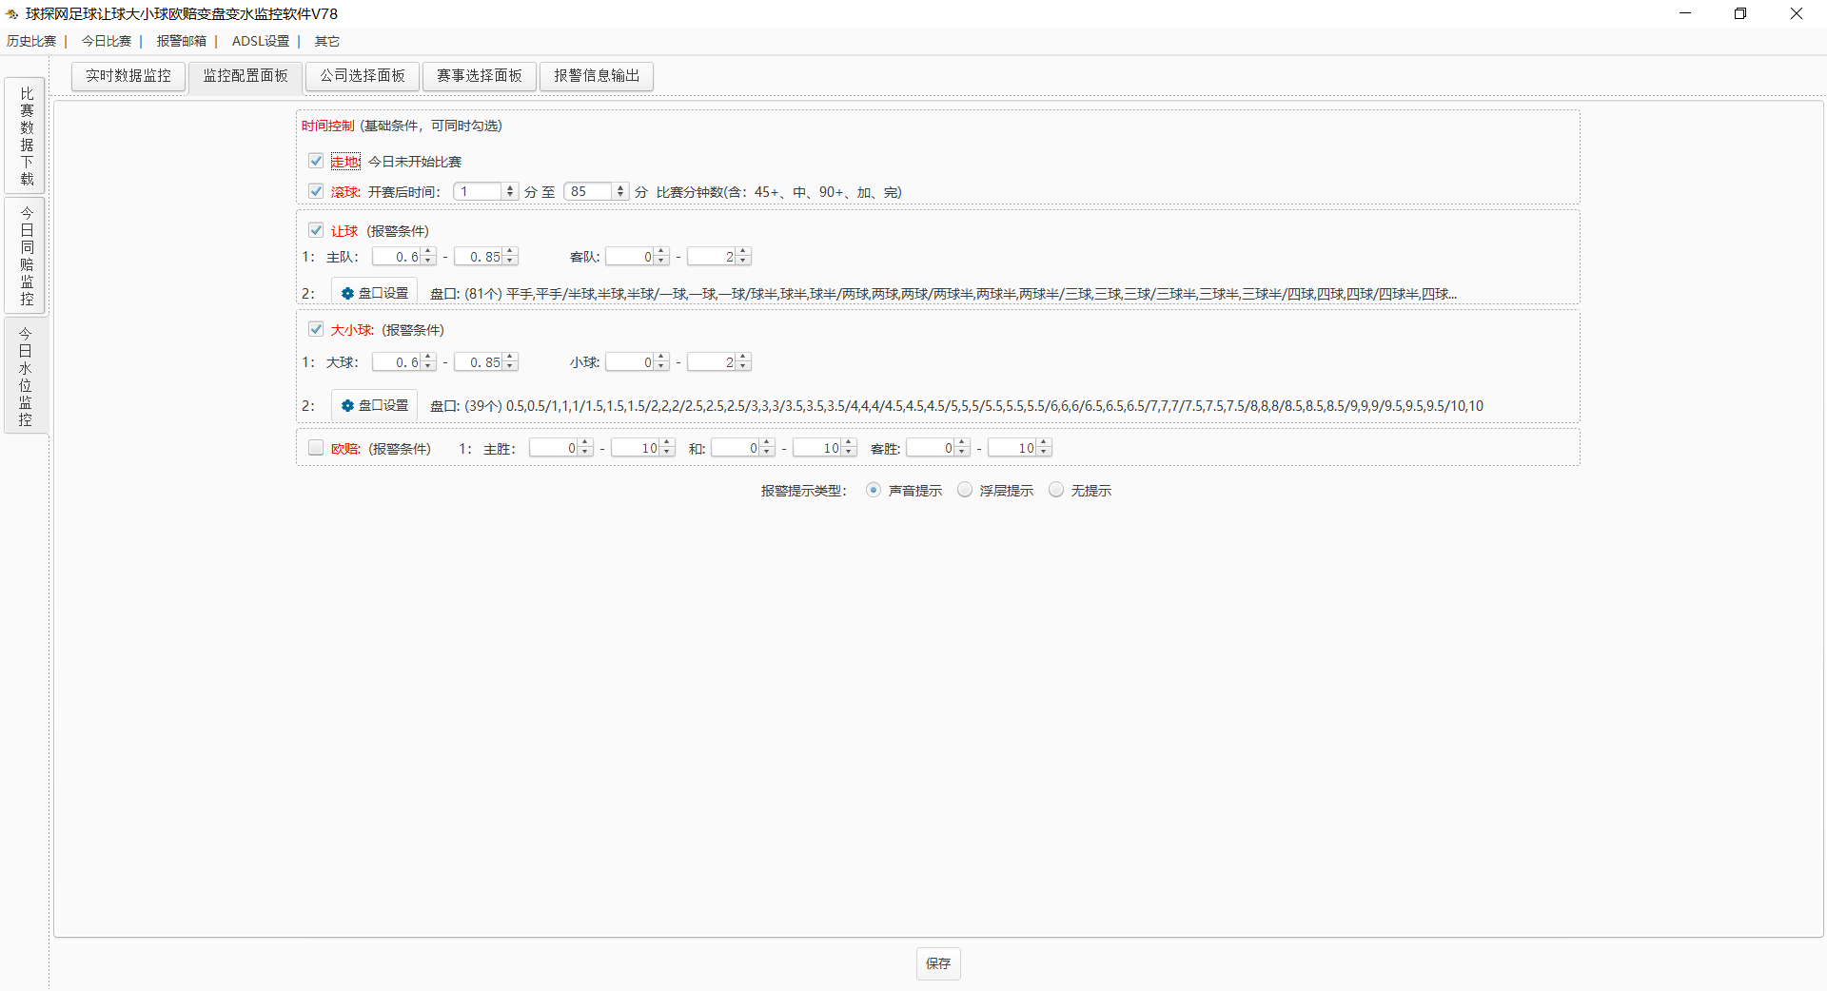Click the 让球 盘口 list text (81个)
The width and height of the screenshot is (1827, 991).
click(943, 294)
